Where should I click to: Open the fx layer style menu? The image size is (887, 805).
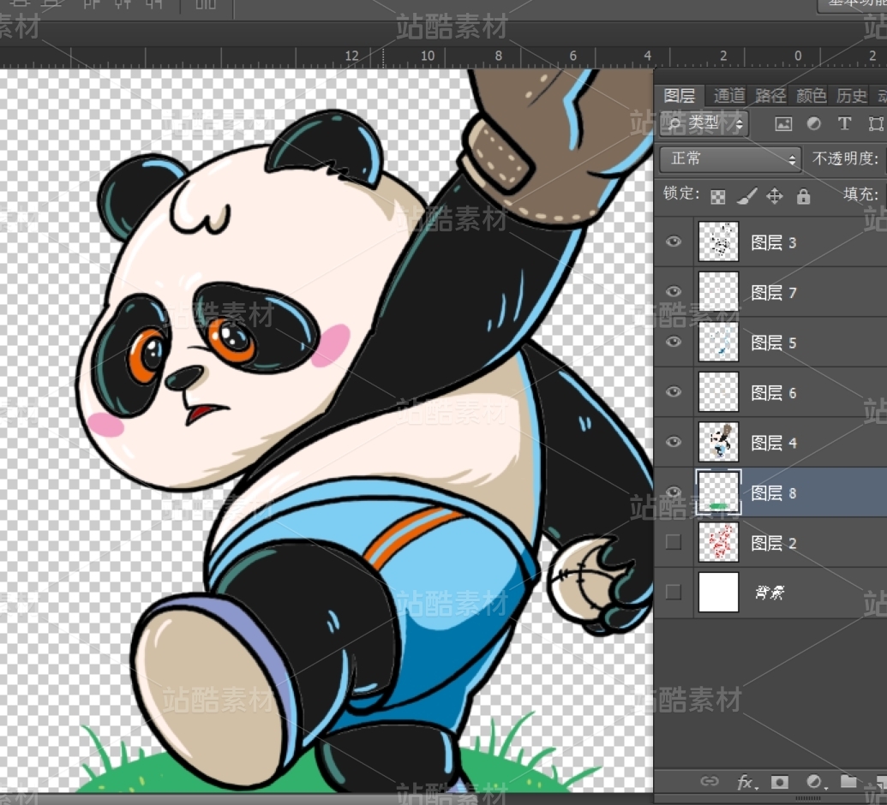(x=746, y=782)
